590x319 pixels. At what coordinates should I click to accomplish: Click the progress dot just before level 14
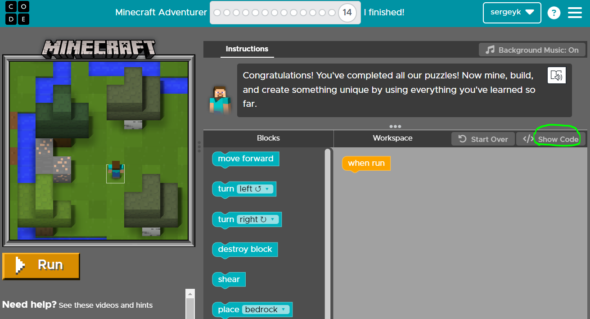(x=332, y=13)
